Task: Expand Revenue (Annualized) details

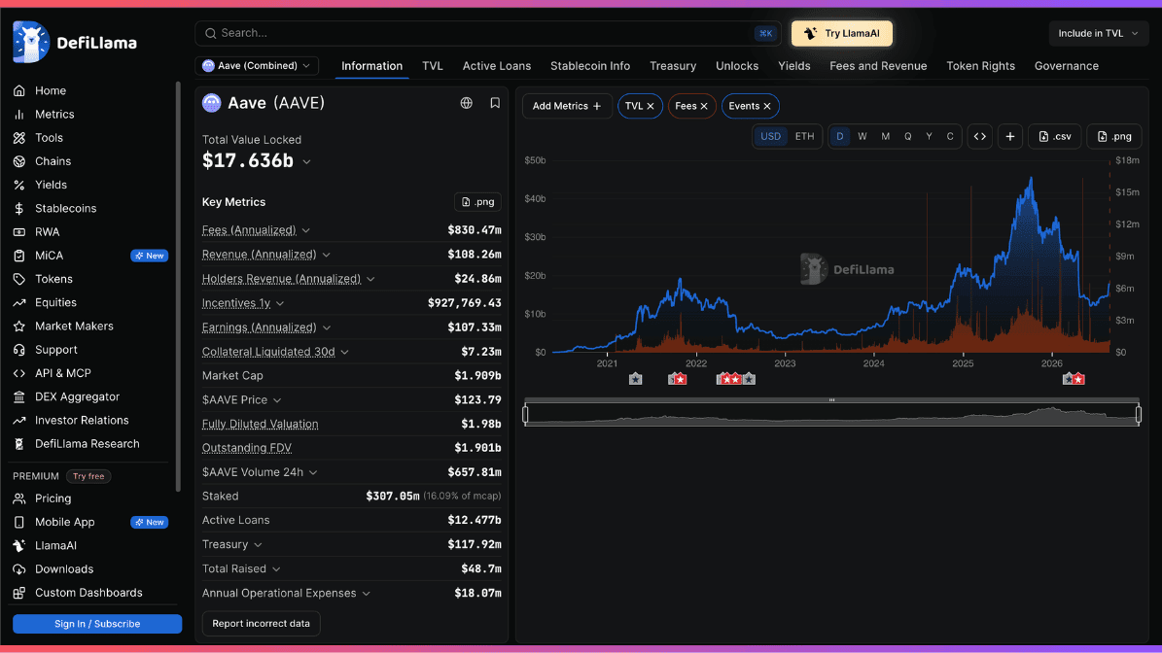Action: pos(326,255)
